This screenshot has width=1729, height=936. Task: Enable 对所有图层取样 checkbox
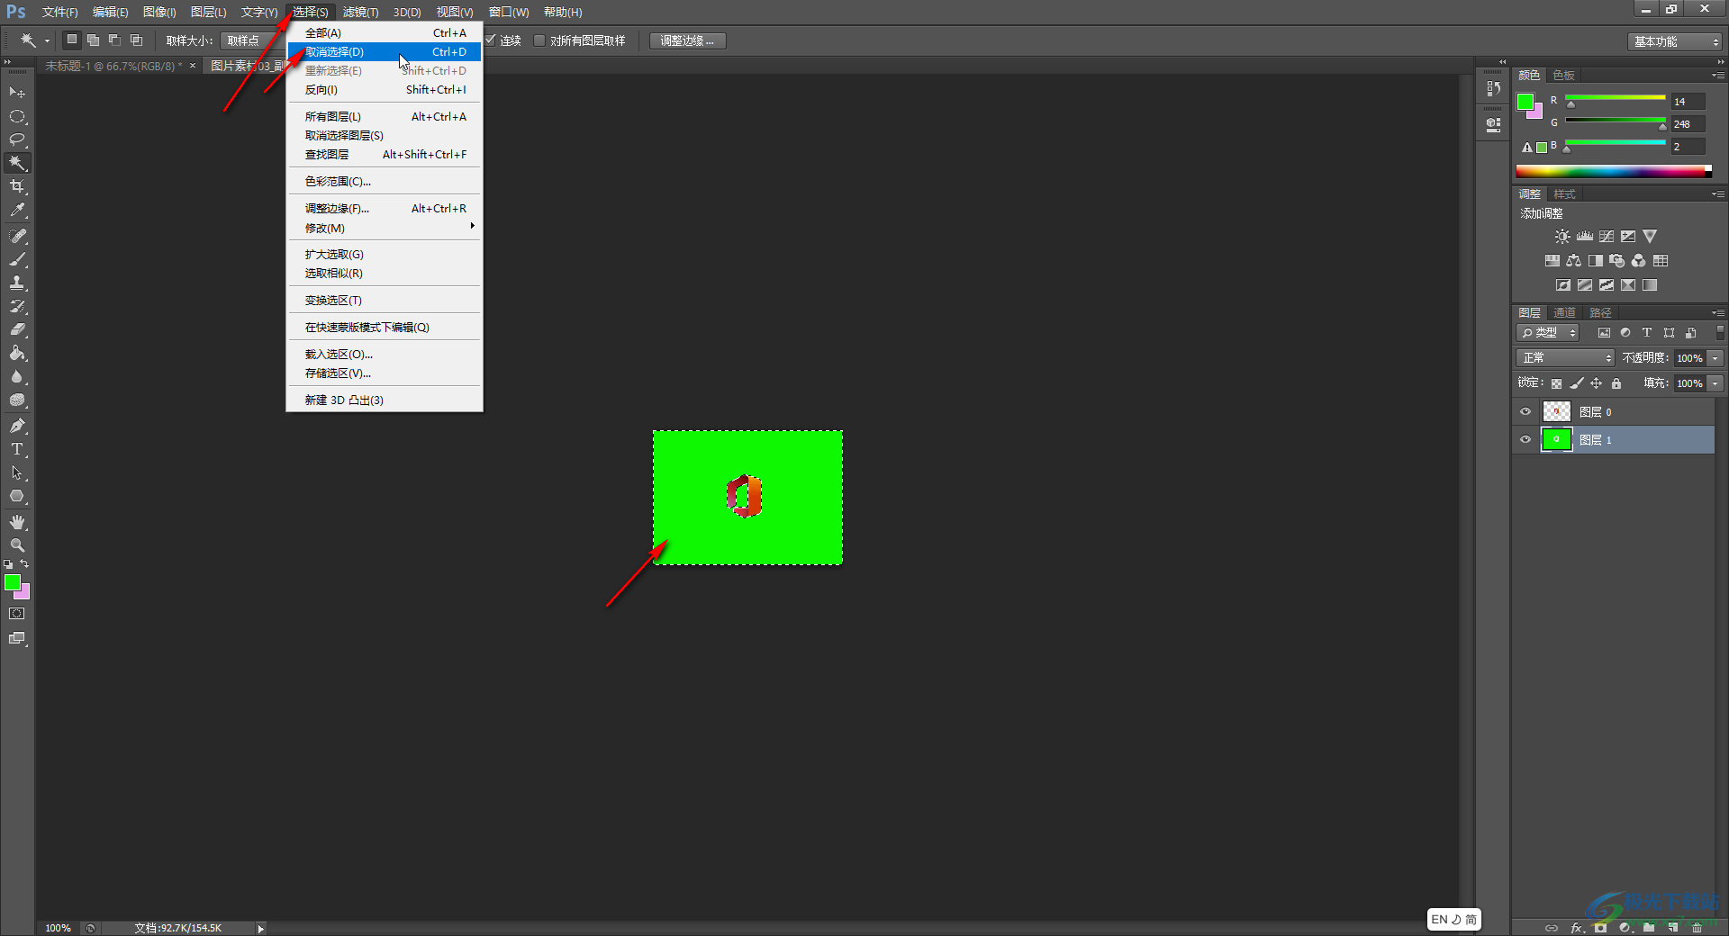pos(539,40)
